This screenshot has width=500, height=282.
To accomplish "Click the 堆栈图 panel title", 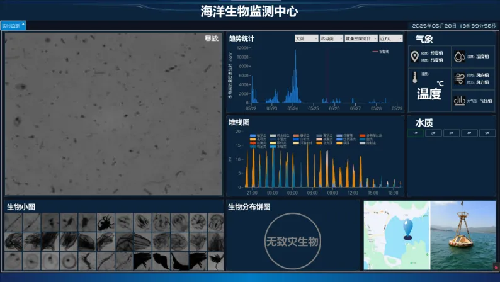I will pyautogui.click(x=239, y=122).
